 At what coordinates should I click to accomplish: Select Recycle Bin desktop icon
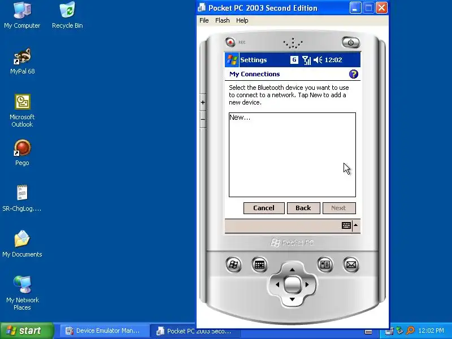tap(67, 15)
